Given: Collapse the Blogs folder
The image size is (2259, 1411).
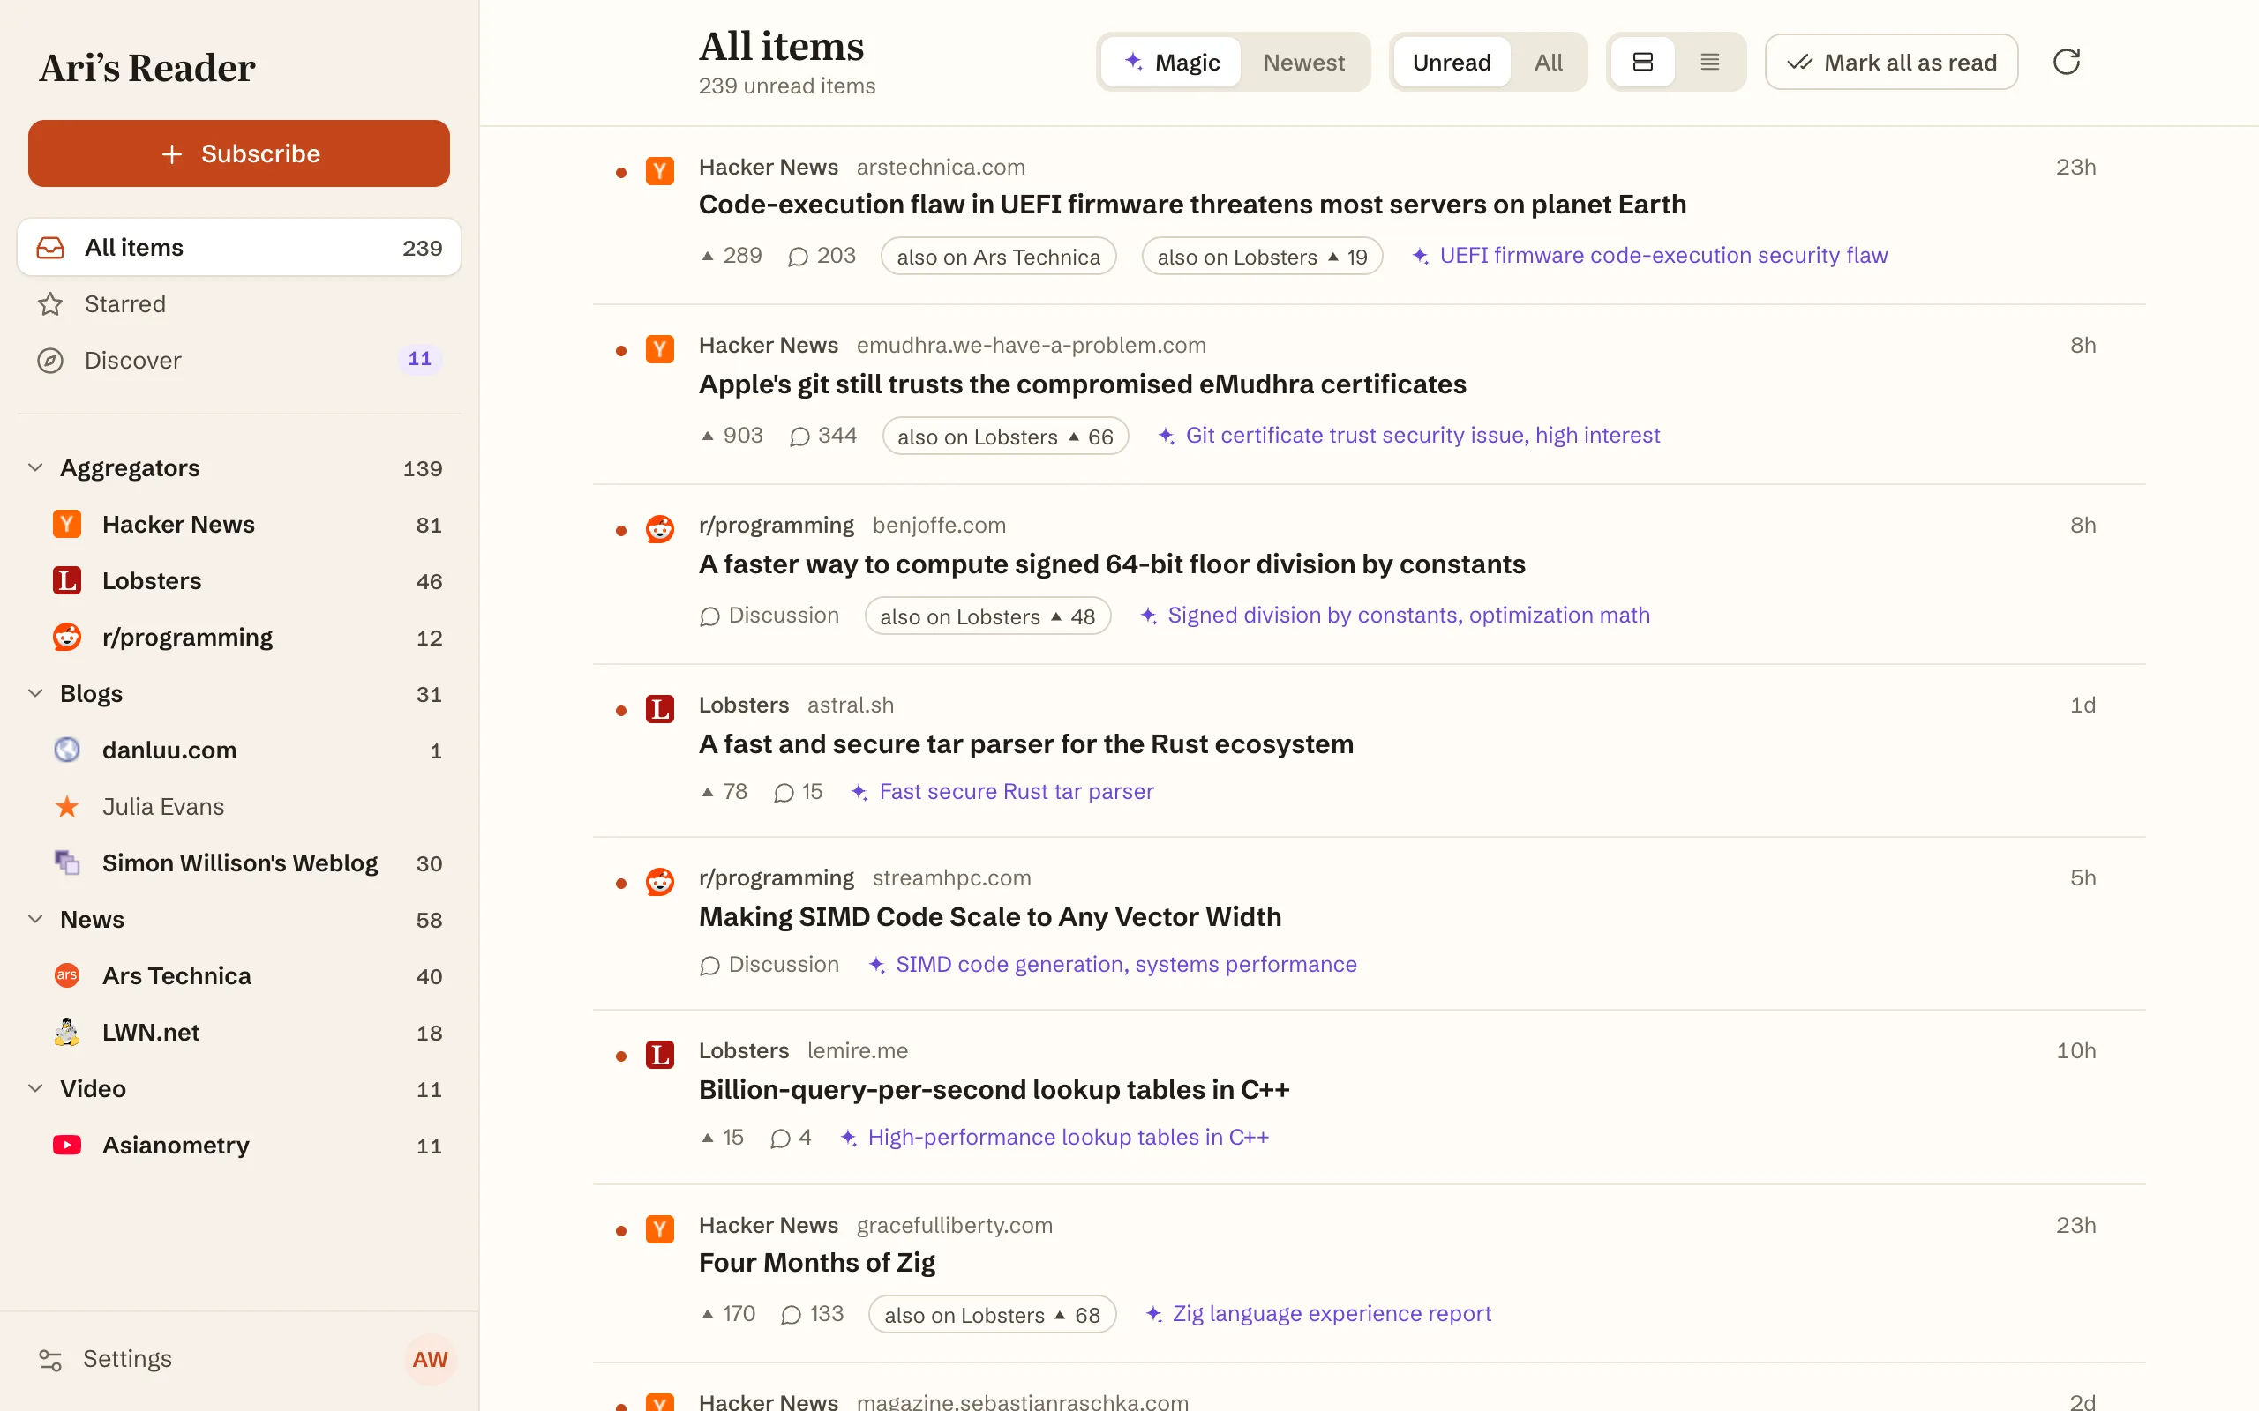Looking at the screenshot, I should [35, 693].
